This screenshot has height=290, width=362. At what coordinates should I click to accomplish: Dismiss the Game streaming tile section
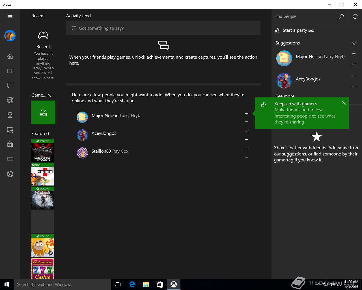coord(49,95)
